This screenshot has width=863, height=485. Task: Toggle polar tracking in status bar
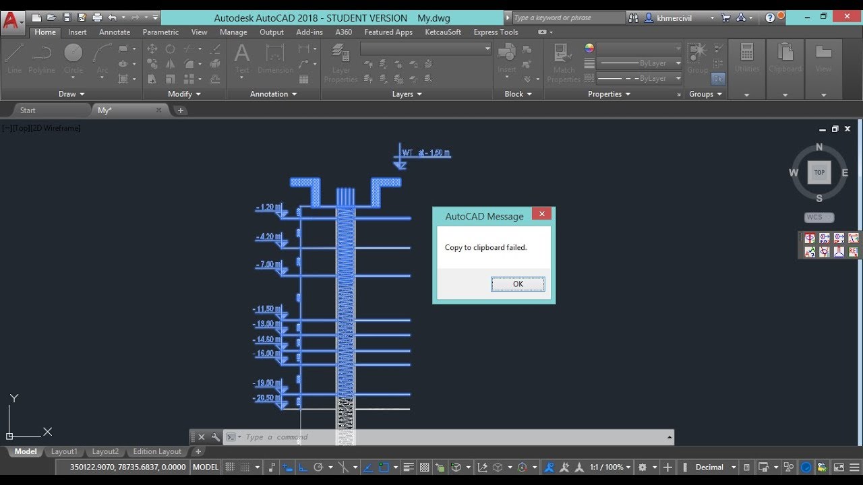point(319,467)
